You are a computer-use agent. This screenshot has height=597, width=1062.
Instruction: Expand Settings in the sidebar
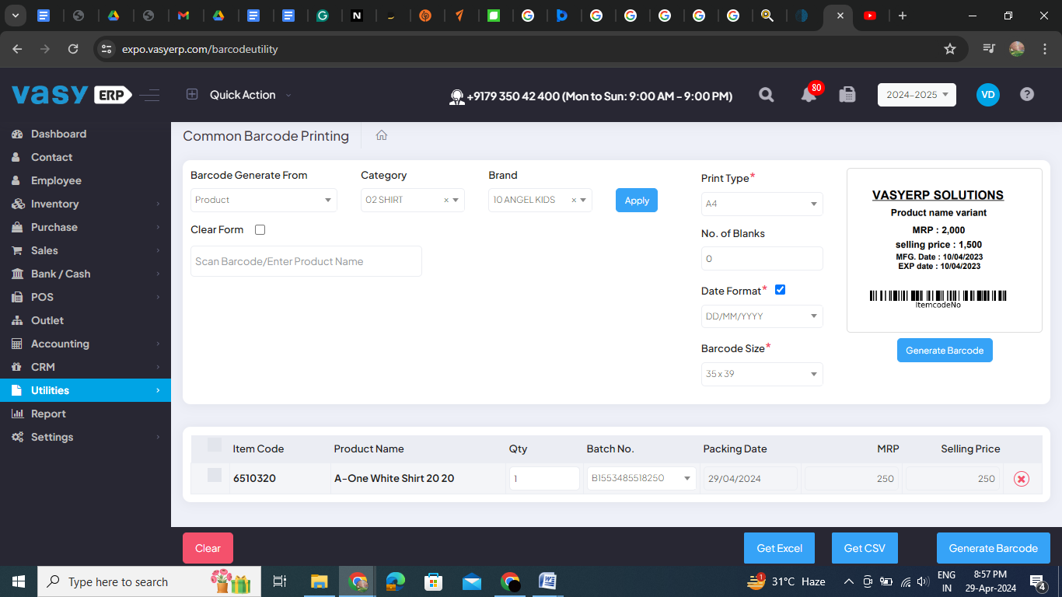click(86, 437)
